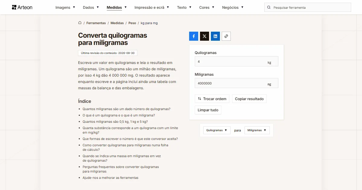The image size is (362, 190).
Task: Open the Imagens menu
Action: point(65,7)
